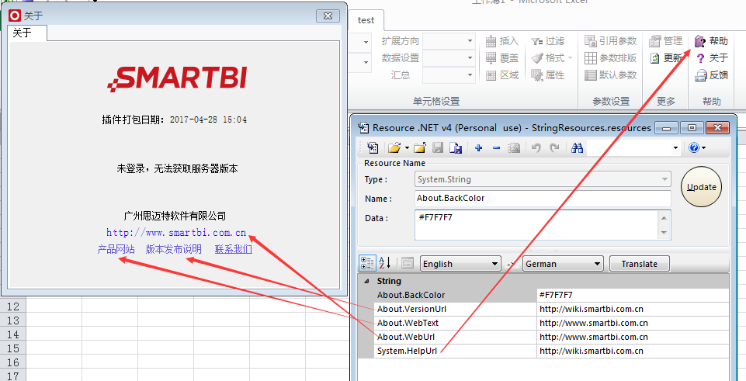Click the 区域 region button in ribbon

click(x=502, y=75)
